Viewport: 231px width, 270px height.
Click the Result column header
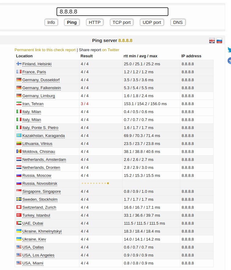[x=86, y=56]
